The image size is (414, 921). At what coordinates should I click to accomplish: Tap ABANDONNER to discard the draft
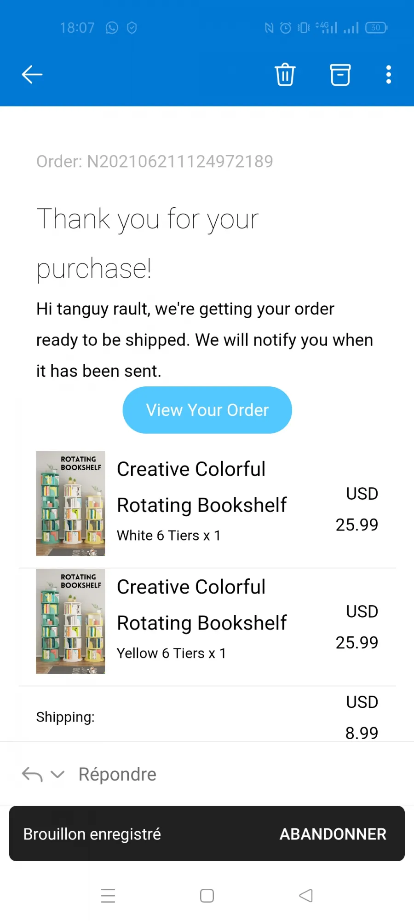click(333, 834)
